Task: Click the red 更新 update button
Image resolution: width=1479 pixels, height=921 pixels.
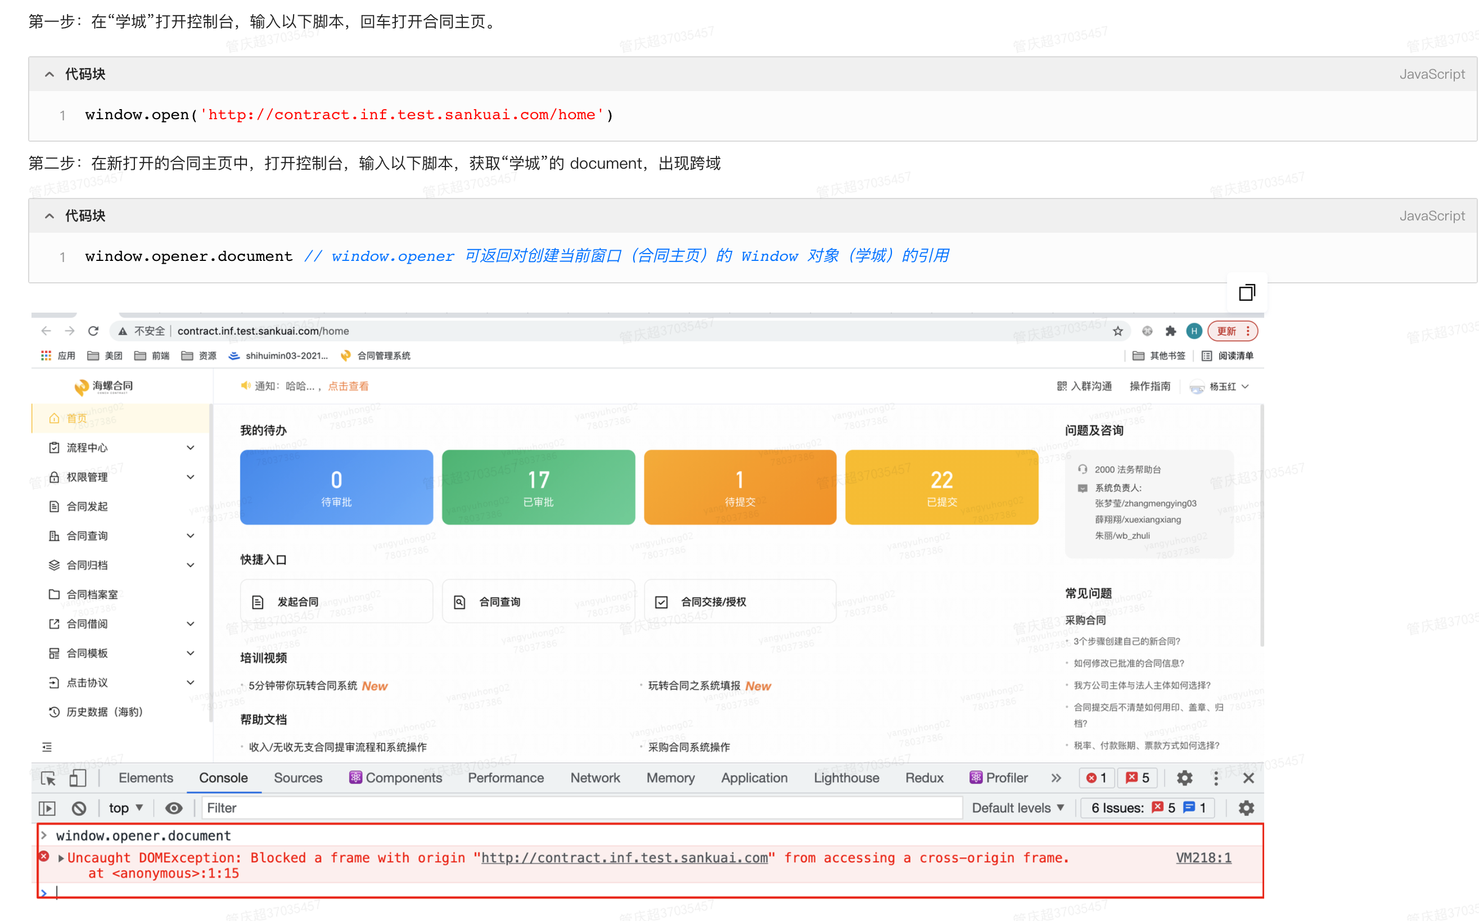Action: pos(1226,331)
